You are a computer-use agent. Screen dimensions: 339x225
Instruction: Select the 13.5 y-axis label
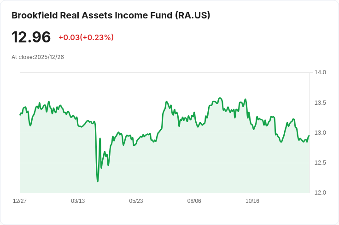pos(320,102)
